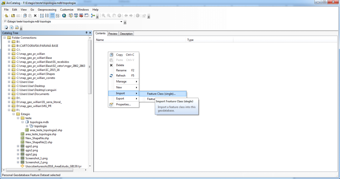
Task: Open the Customize menu
Action: coord(66,9)
